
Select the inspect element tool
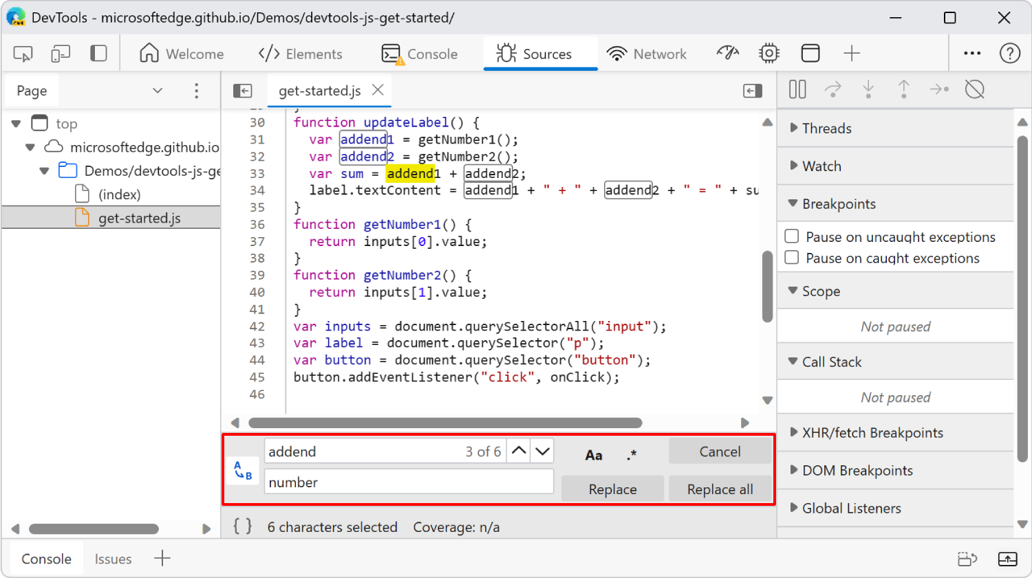point(22,53)
